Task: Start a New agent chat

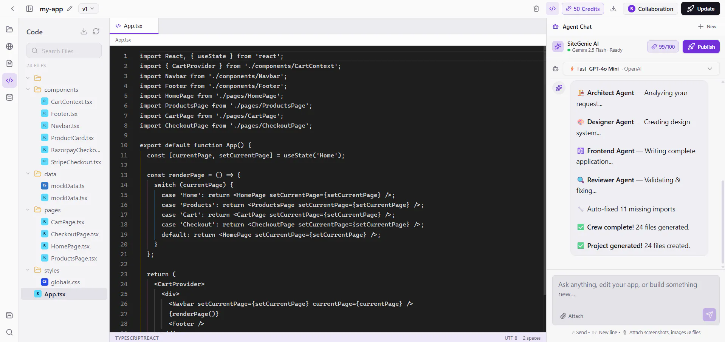Action: pyautogui.click(x=707, y=26)
